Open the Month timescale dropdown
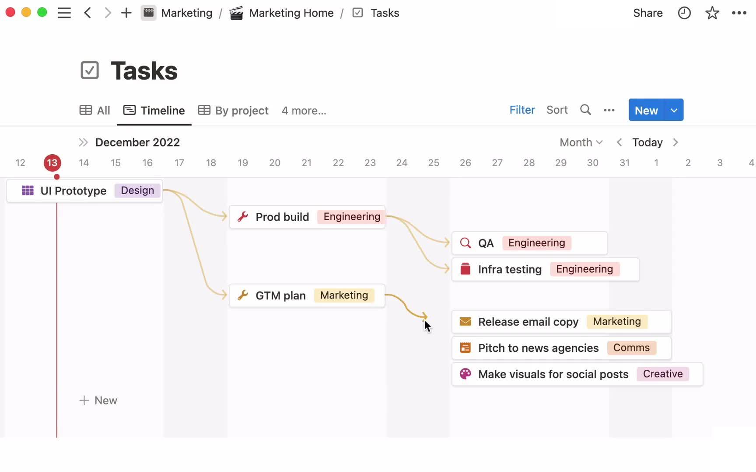 coord(581,142)
